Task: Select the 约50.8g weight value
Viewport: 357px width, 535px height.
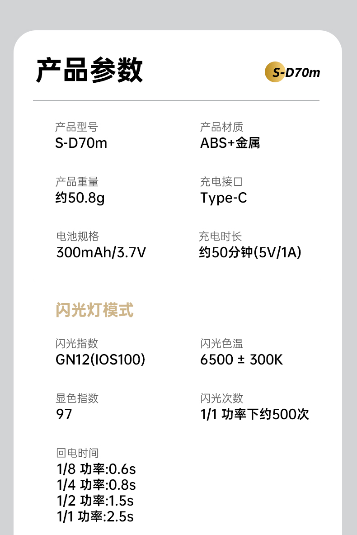Action: pyautogui.click(x=80, y=198)
